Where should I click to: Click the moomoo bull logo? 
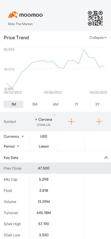pyautogui.click(x=13, y=15)
